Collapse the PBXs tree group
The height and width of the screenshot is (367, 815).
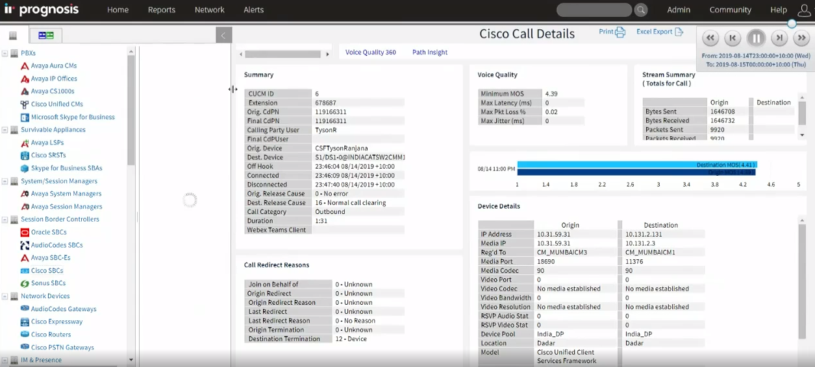5,53
